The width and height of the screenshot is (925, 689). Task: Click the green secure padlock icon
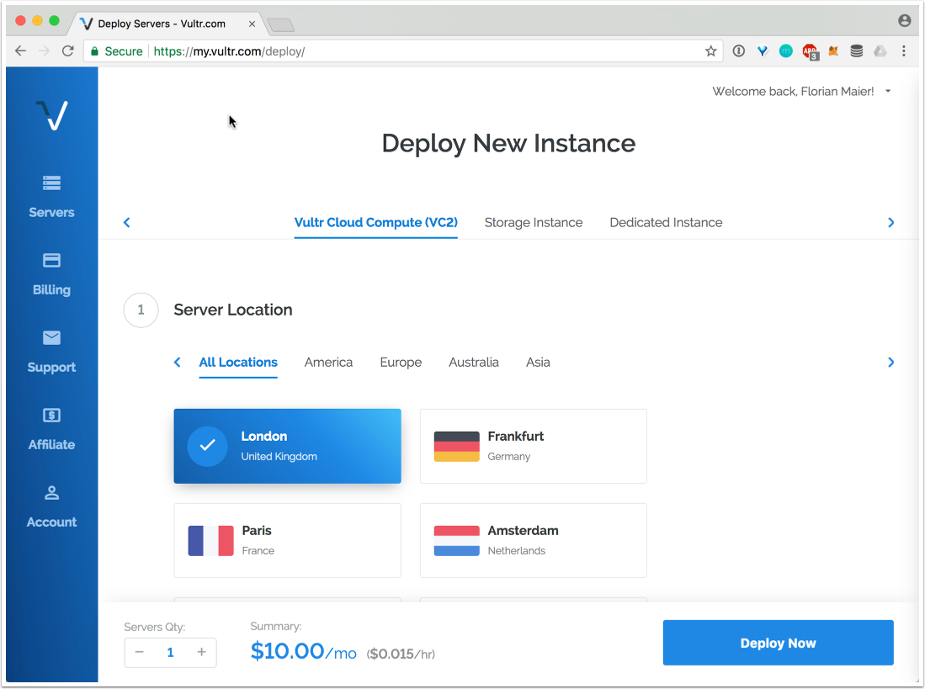(x=94, y=51)
